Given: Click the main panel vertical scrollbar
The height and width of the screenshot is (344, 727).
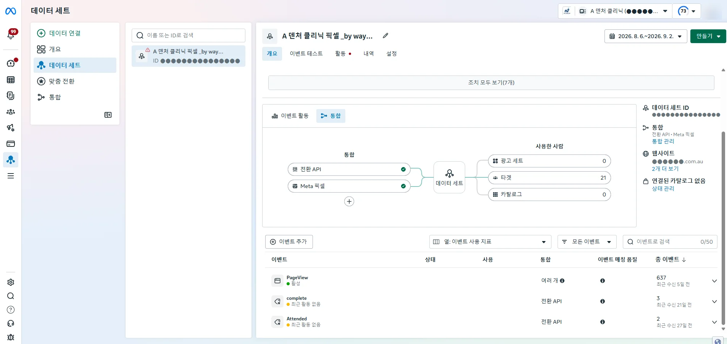Looking at the screenshot, I should [x=723, y=228].
